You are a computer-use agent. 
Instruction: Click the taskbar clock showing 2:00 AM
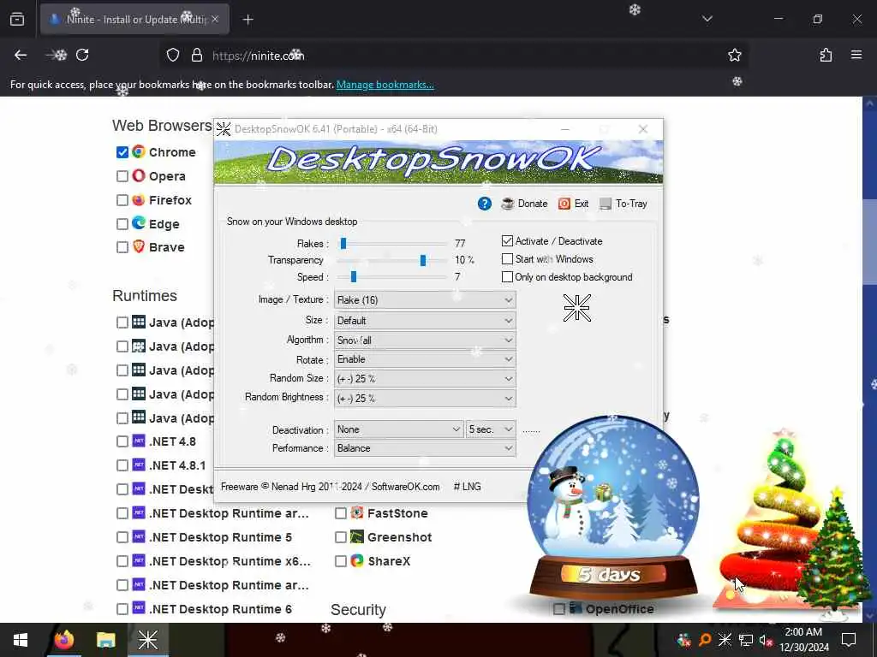(x=803, y=640)
